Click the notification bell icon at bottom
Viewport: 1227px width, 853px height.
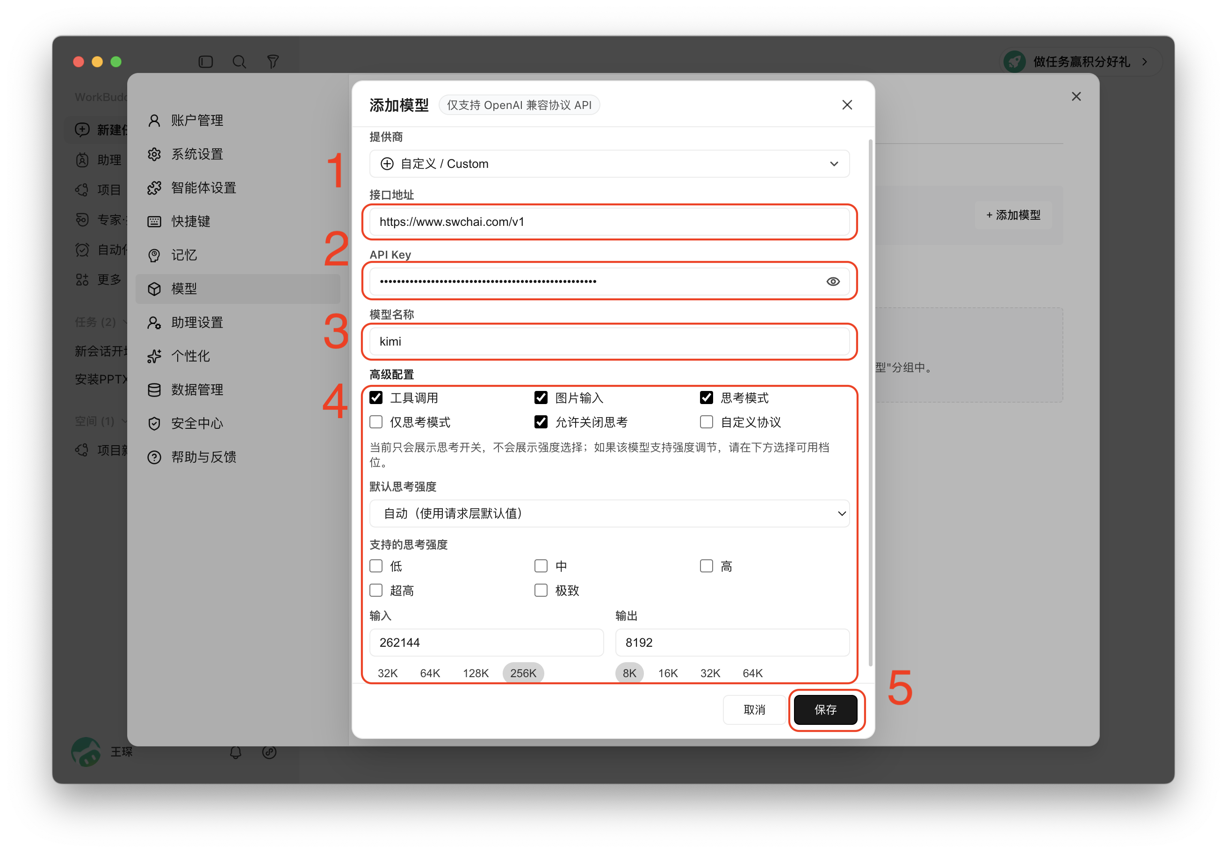click(235, 752)
